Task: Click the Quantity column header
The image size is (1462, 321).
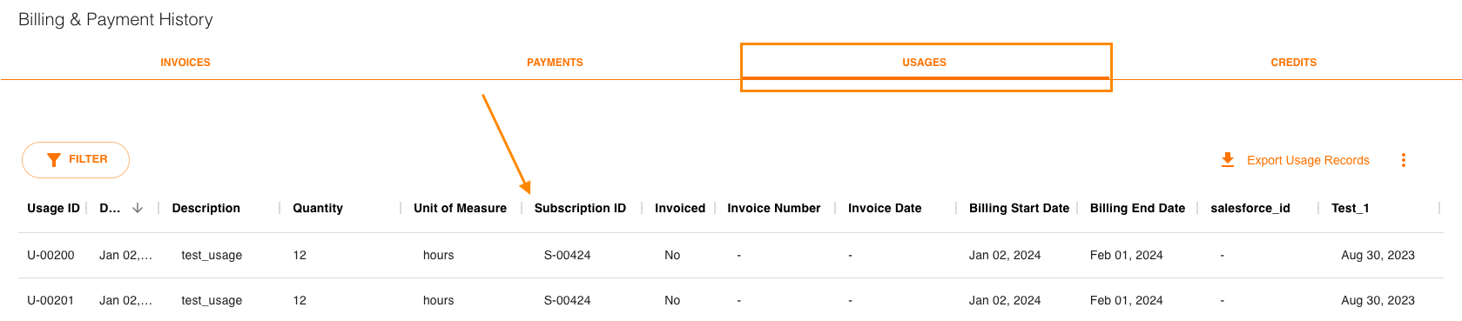Action: [318, 208]
